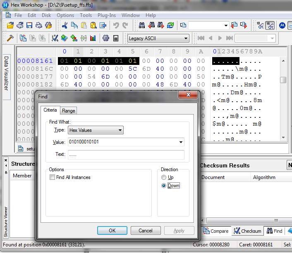Screen dimensions: 292x253
Task: Open the Help menu
Action: 151,15
